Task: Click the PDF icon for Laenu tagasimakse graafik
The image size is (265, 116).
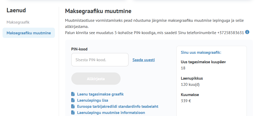Action: click(x=73, y=94)
